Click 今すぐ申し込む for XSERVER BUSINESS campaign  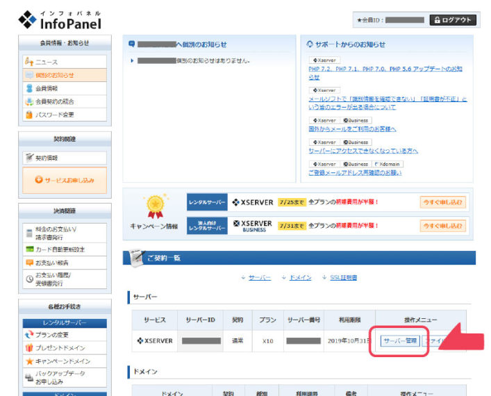[443, 226]
